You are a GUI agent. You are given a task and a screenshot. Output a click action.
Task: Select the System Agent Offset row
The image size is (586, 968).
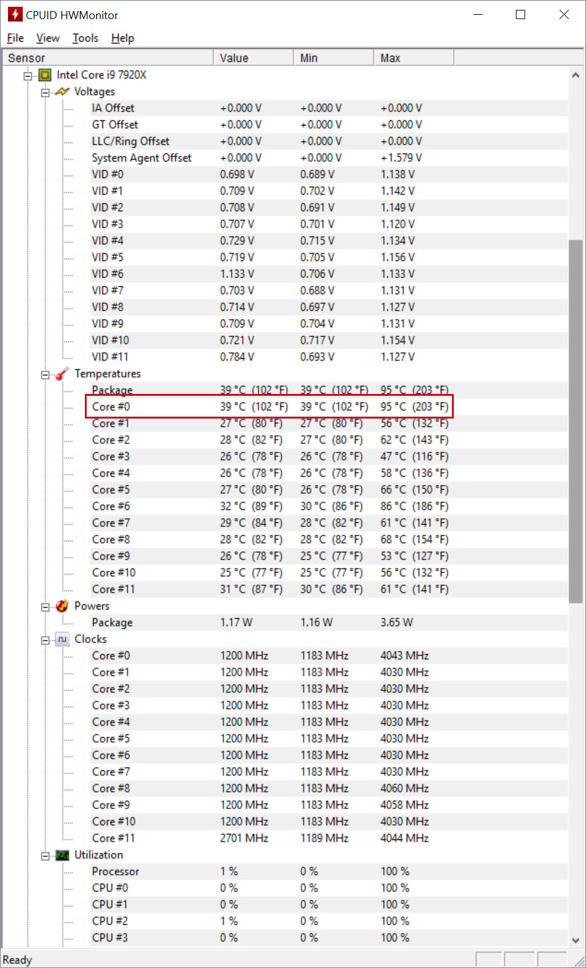click(x=329, y=158)
